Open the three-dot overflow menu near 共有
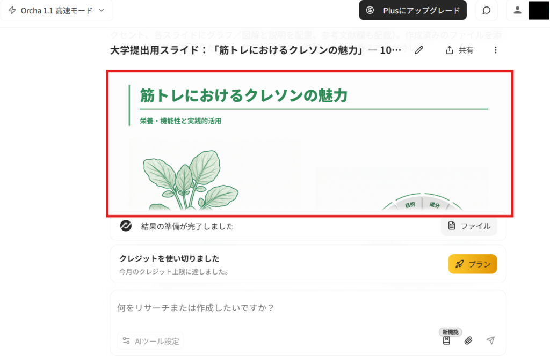The width and height of the screenshot is (550, 356). [x=495, y=50]
